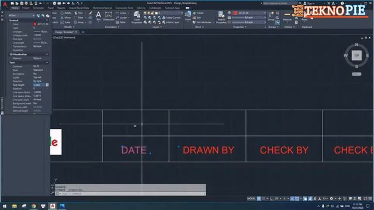
Task: Open the Import/Export Data ribbon tab
Action: (79, 8)
